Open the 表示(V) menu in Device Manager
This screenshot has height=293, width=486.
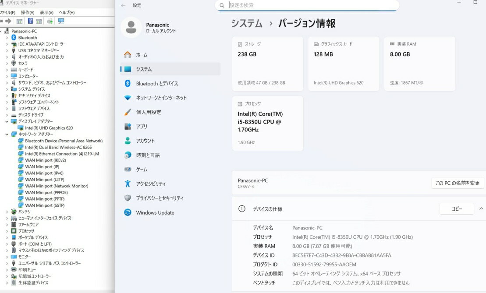pyautogui.click(x=46, y=13)
